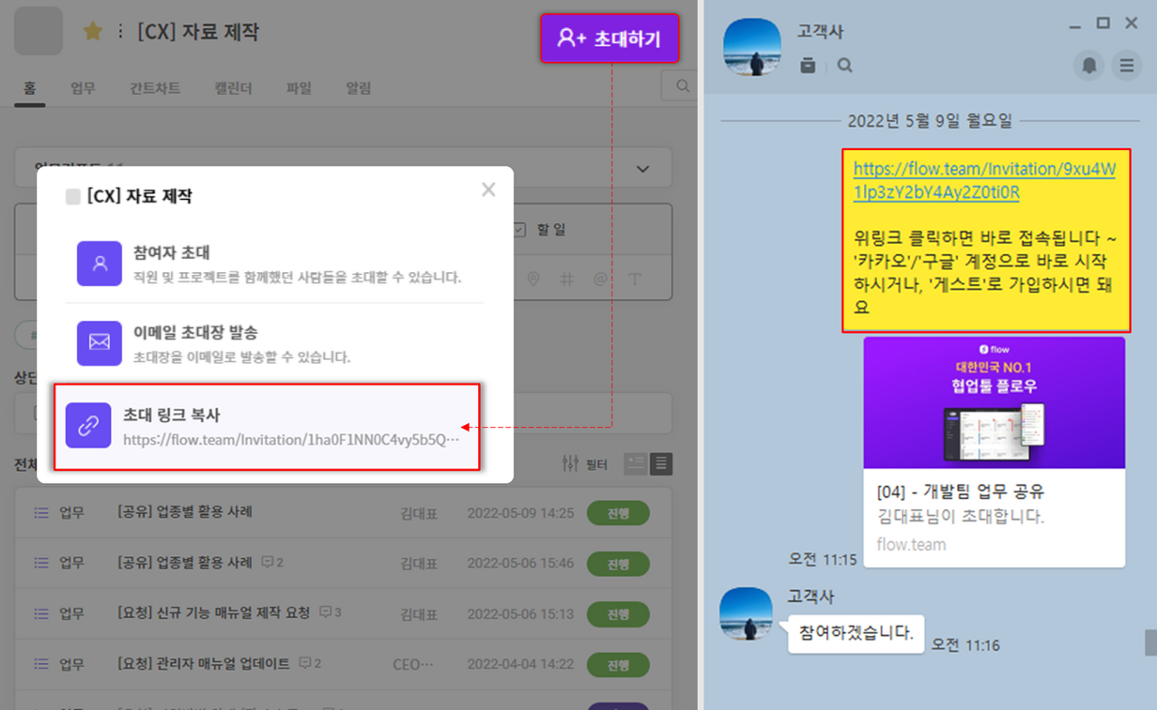
Task: Open the chat hamburger menu icon
Action: point(1126,65)
